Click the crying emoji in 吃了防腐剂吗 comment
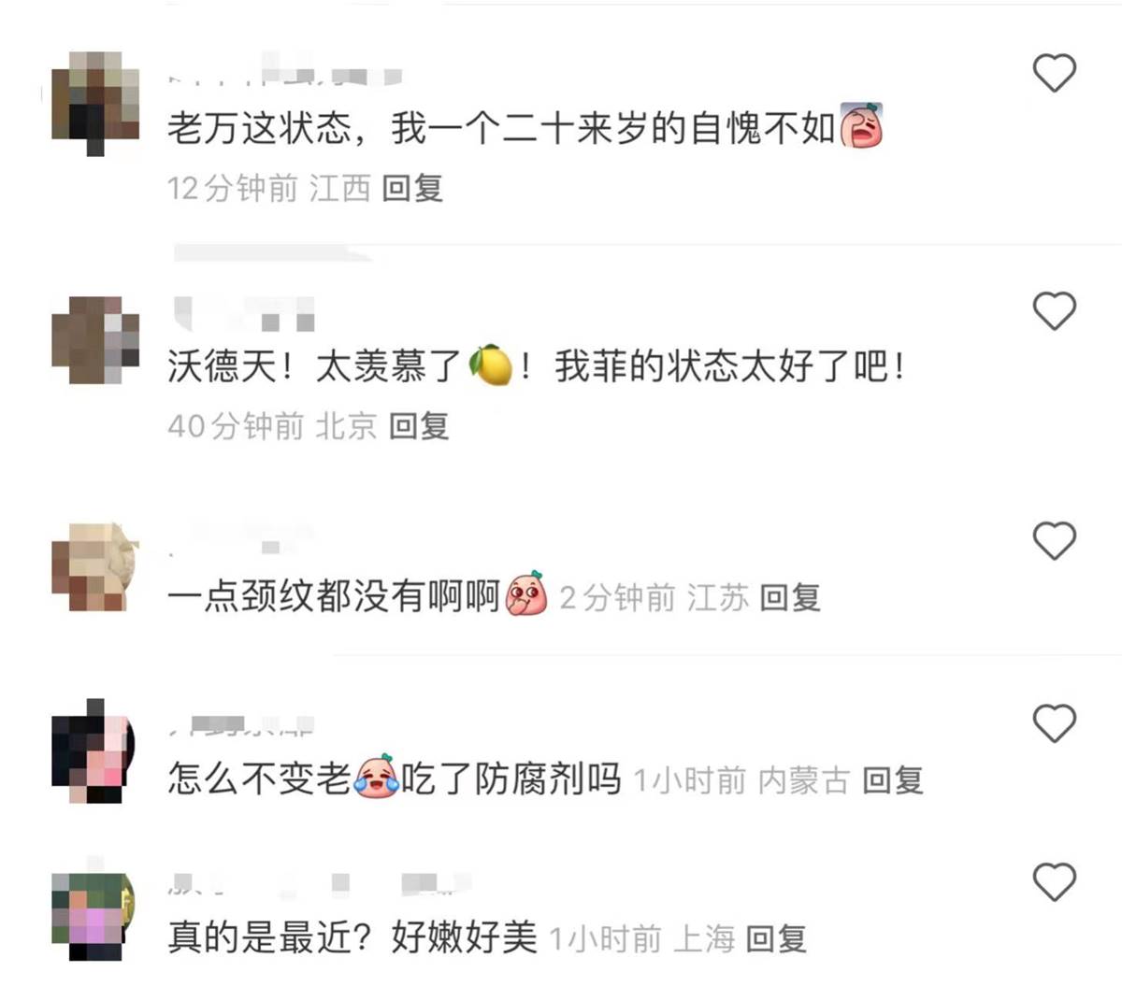Viewport: 1122px width, 986px height. [376, 778]
